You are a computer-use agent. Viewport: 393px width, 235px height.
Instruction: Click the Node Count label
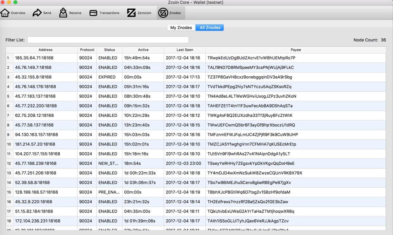[365, 40]
